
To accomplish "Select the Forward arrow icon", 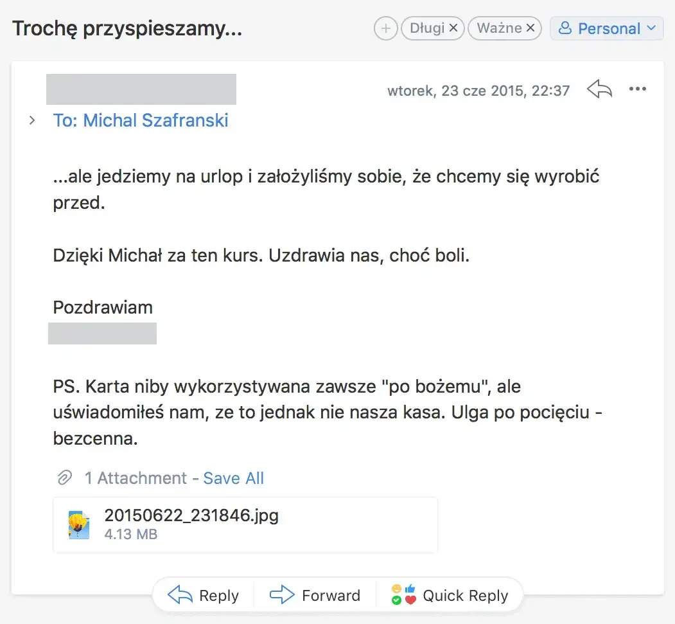I will point(281,595).
